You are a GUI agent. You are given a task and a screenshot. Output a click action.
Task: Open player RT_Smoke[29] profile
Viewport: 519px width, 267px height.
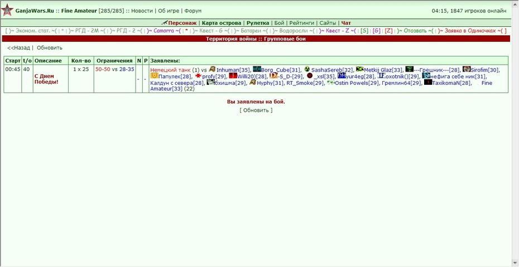[305, 83]
